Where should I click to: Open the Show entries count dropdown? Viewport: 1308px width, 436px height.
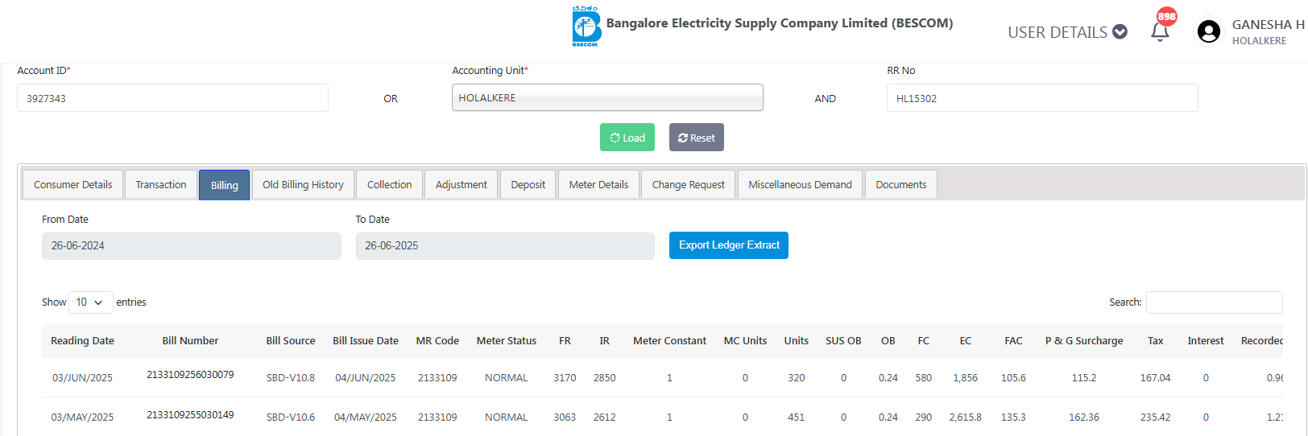[90, 302]
